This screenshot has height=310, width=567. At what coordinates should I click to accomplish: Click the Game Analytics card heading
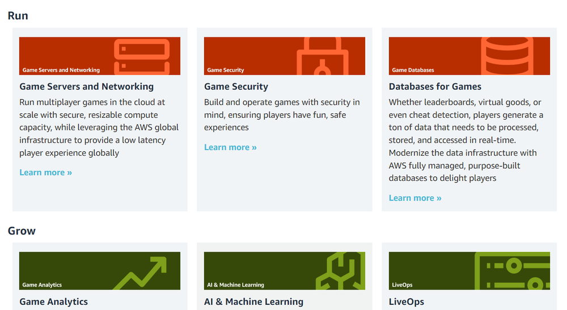tap(53, 301)
